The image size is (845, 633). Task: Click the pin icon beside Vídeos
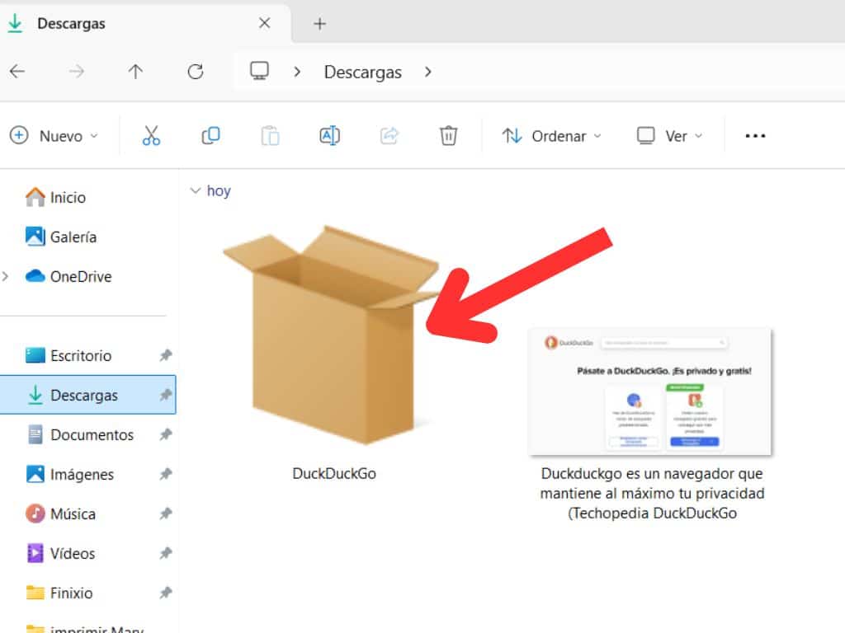click(165, 553)
